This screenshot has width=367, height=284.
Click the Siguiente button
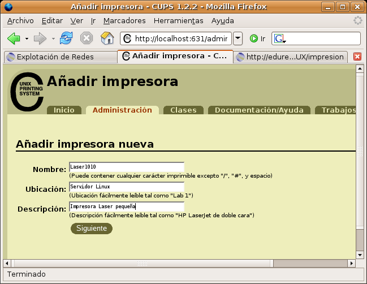91,229
